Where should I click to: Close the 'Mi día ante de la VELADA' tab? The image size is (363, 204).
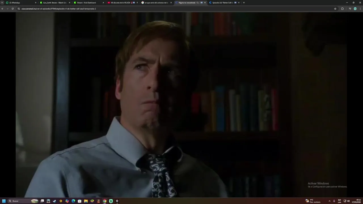(137, 3)
